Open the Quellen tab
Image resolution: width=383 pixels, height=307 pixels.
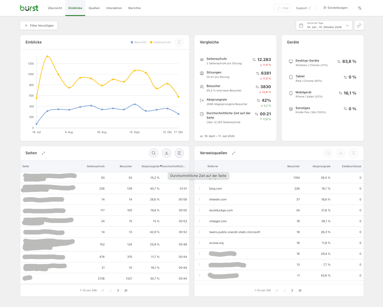pos(94,8)
